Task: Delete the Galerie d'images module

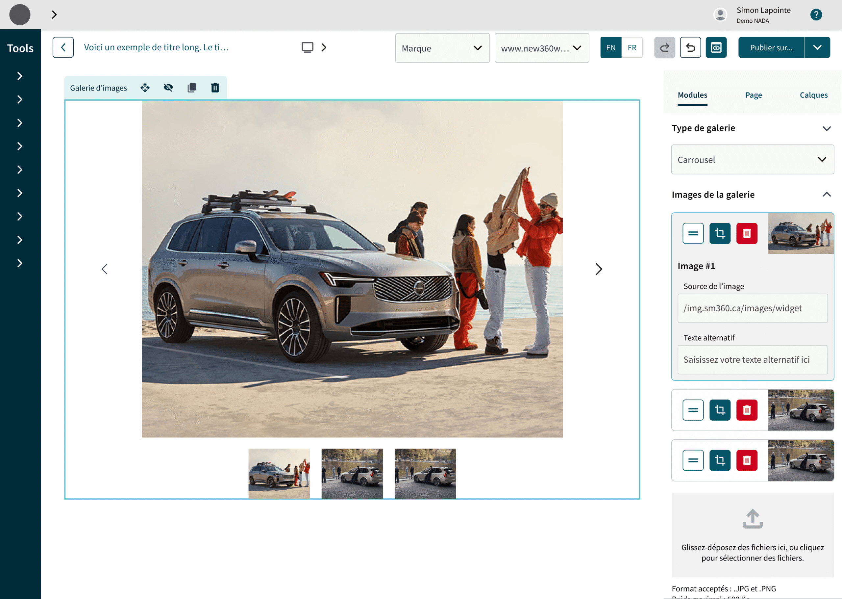Action: pyautogui.click(x=215, y=88)
